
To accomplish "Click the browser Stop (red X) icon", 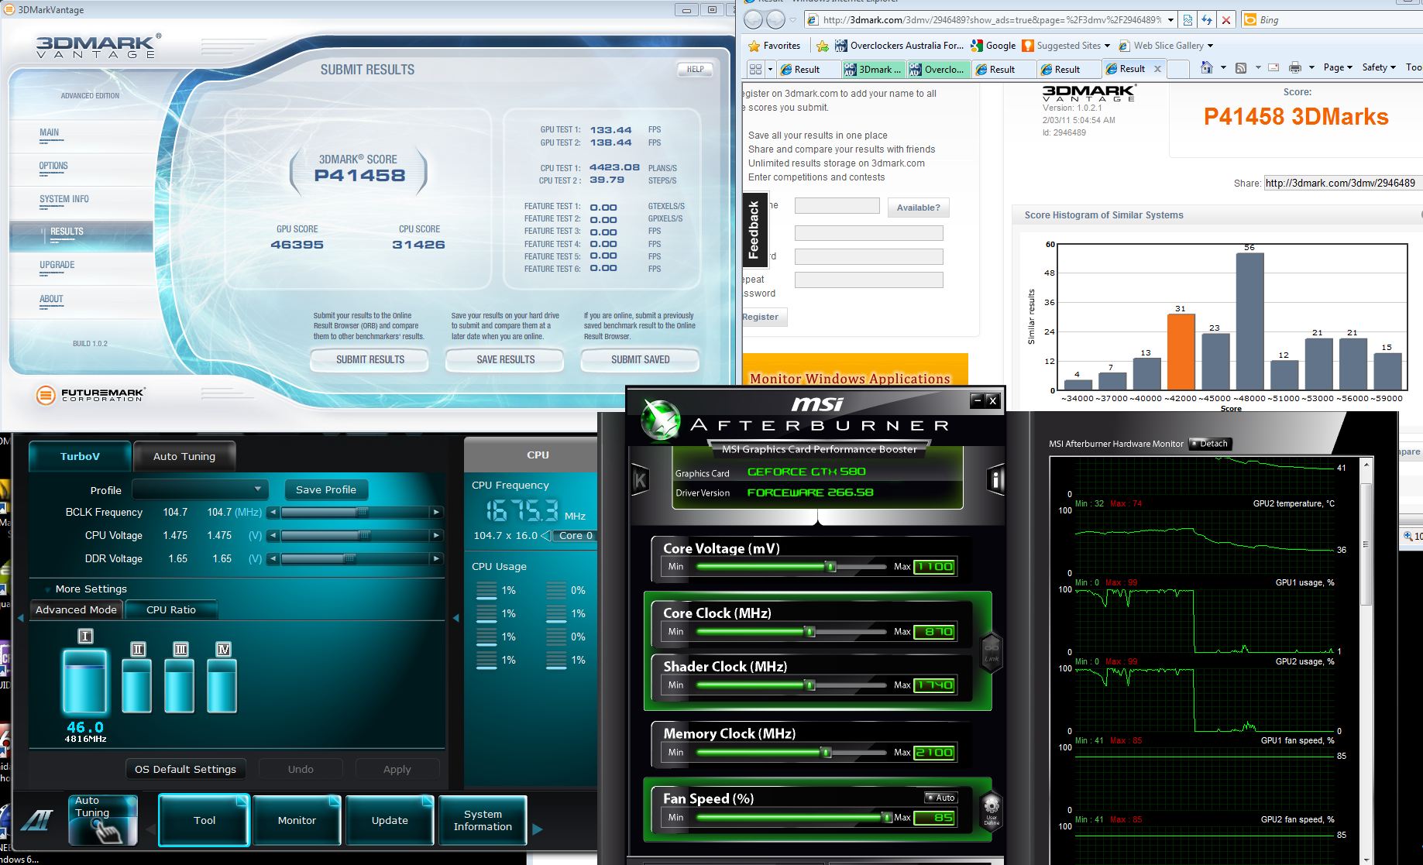I will 1225,20.
